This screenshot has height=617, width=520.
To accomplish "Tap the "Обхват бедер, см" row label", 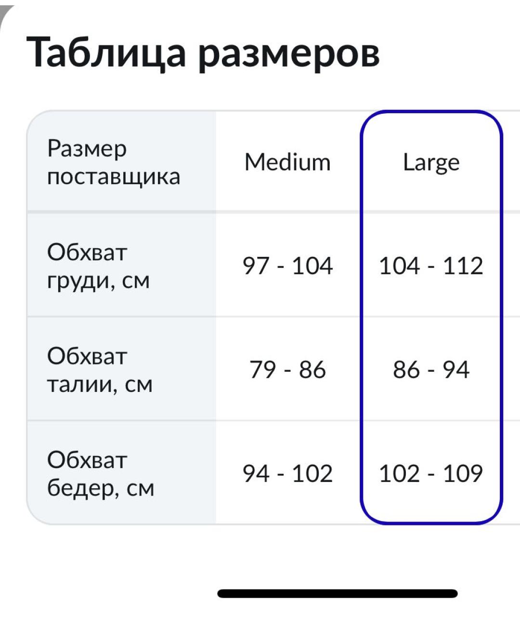I will 101,474.
